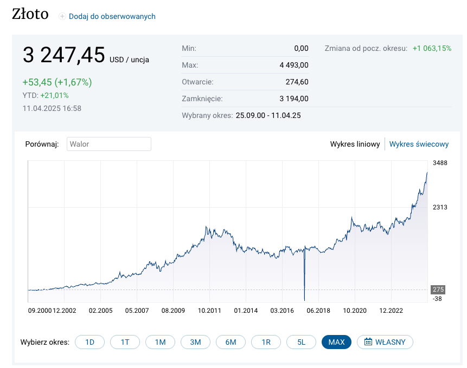
Task: Select the MAX period button
Action: point(336,342)
